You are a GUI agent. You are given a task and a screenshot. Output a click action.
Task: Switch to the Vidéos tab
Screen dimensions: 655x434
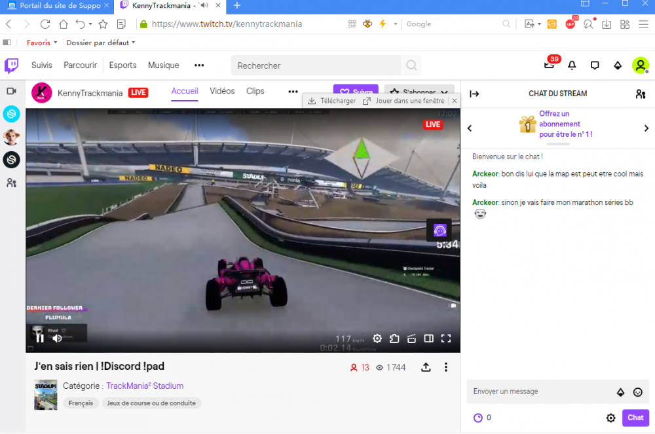(222, 92)
